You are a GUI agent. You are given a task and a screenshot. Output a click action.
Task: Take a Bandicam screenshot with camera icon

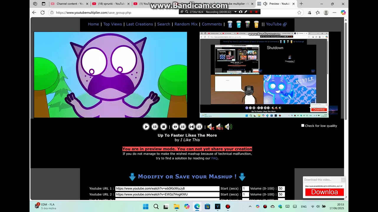(x=241, y=12)
